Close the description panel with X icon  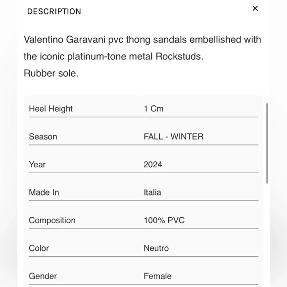(255, 8)
